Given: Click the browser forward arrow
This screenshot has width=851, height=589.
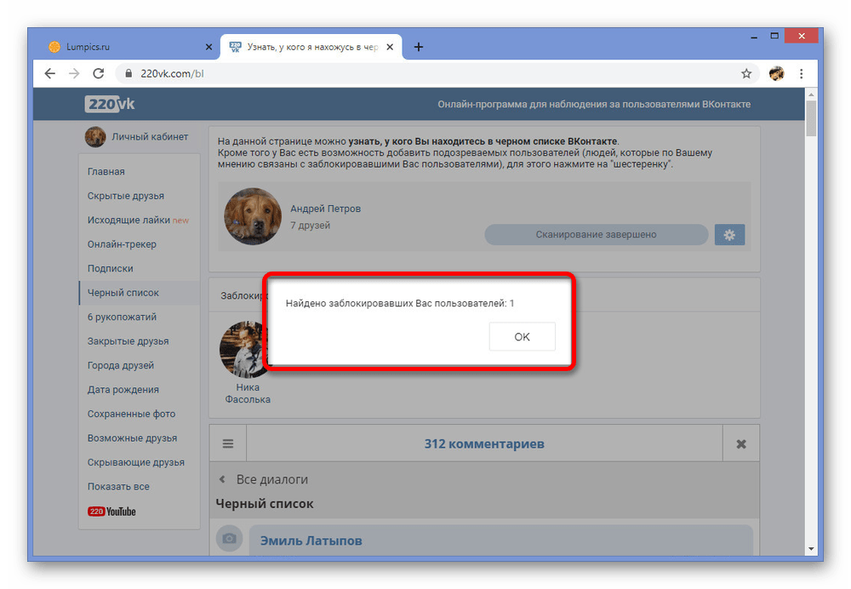Looking at the screenshot, I should point(74,73).
